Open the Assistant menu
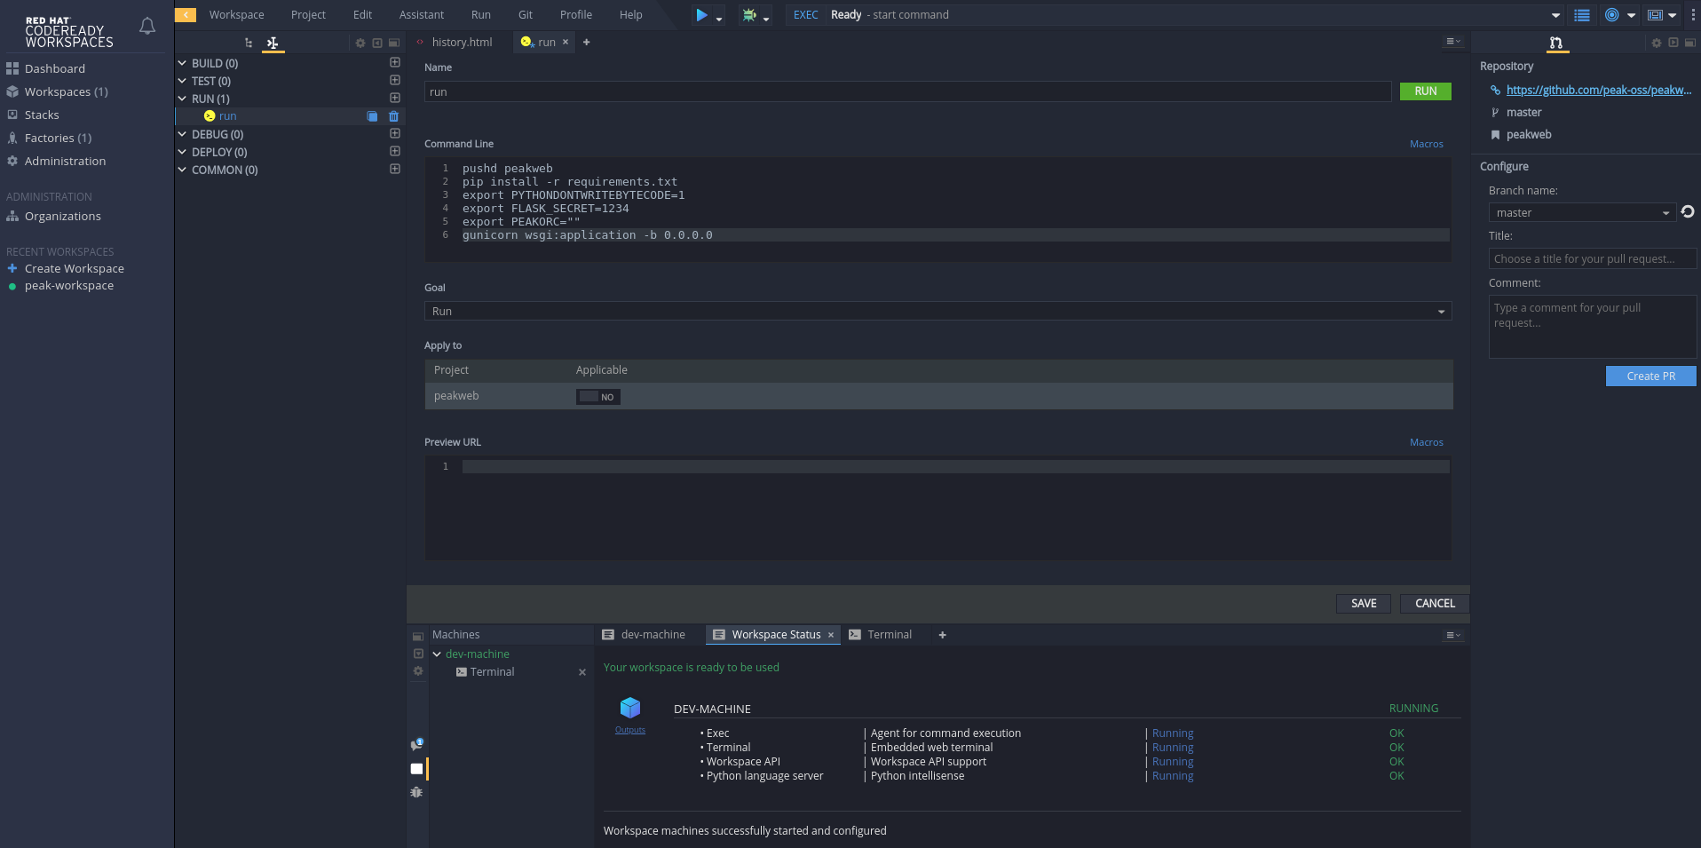Viewport: 1701px width, 848px height. (422, 15)
